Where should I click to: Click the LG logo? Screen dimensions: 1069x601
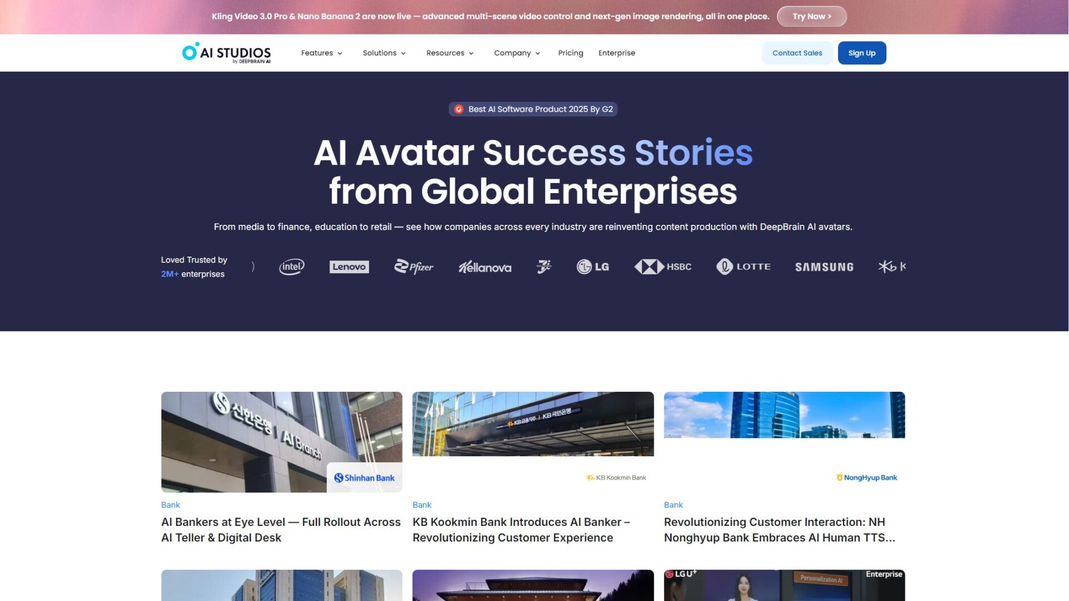pos(593,267)
